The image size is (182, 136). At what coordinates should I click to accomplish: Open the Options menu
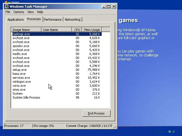click(19, 12)
